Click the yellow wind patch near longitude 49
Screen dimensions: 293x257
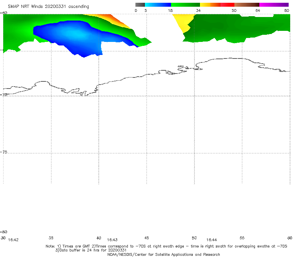click(x=184, y=23)
